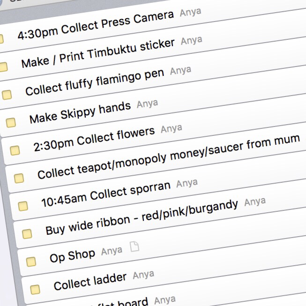Check off 'Buy wide ribbon' task
This screenshot has height=306, width=306.
[27, 234]
